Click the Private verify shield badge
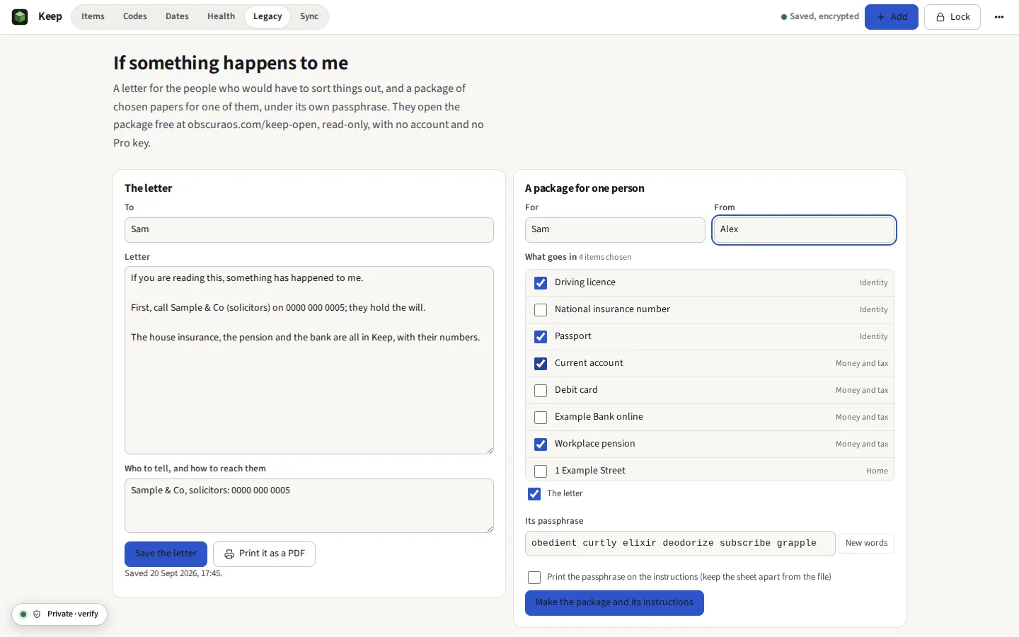 coord(59,614)
